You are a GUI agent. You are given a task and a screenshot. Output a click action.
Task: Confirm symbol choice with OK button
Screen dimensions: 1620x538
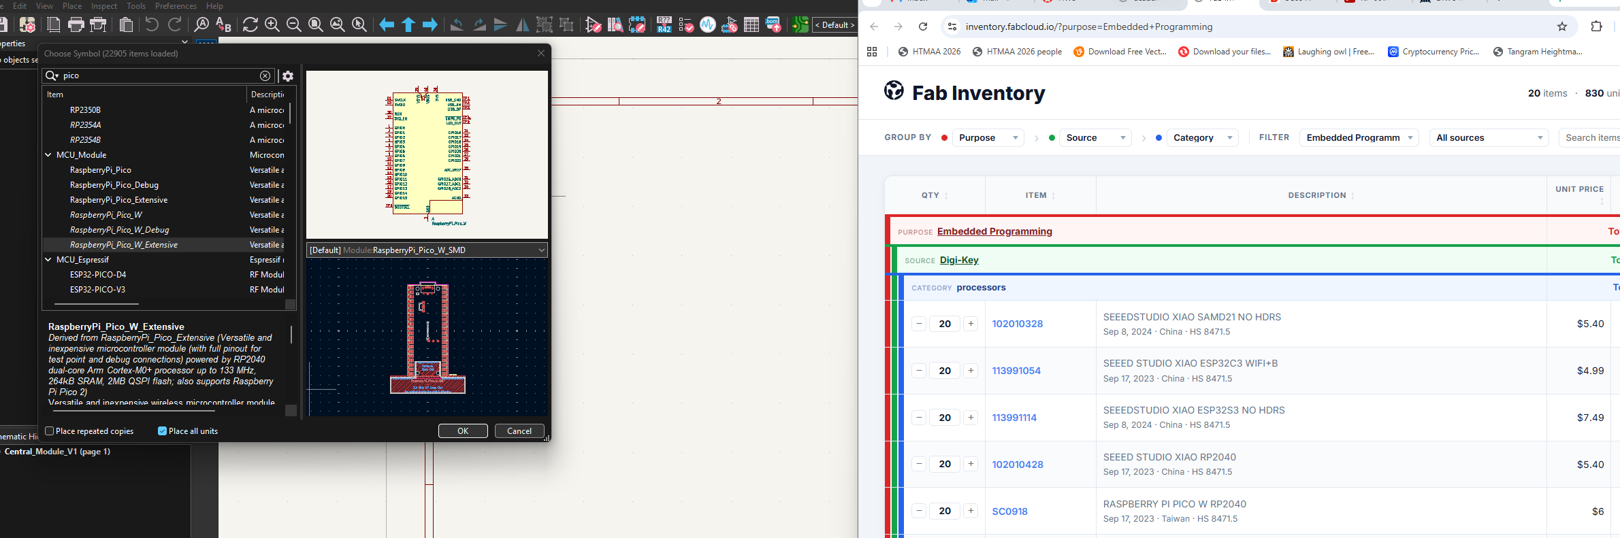463,431
